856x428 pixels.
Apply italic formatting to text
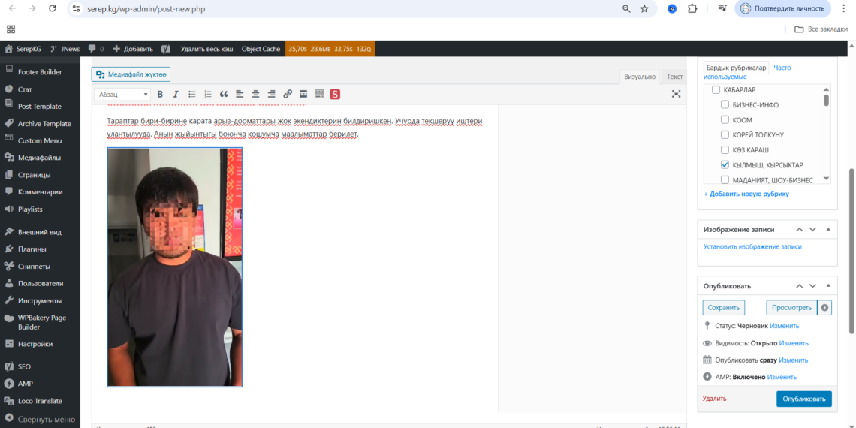[x=176, y=94]
